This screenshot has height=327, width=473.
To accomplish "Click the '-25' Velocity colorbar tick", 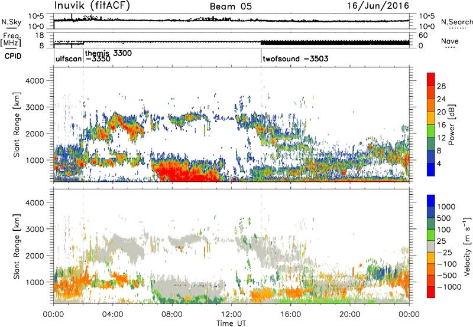I will (443, 252).
